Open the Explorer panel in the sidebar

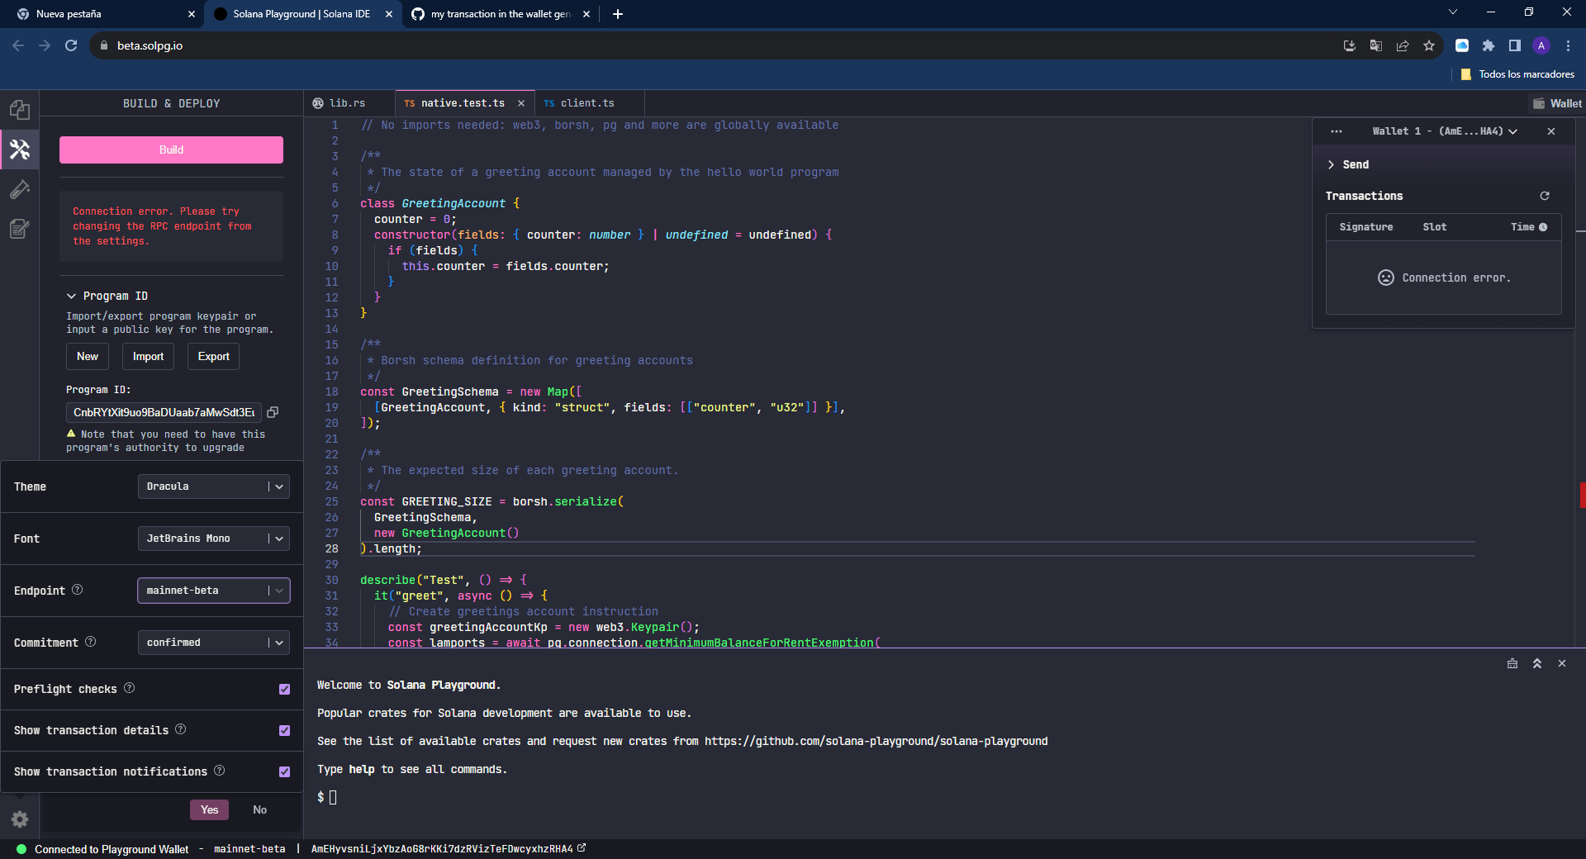click(x=20, y=110)
